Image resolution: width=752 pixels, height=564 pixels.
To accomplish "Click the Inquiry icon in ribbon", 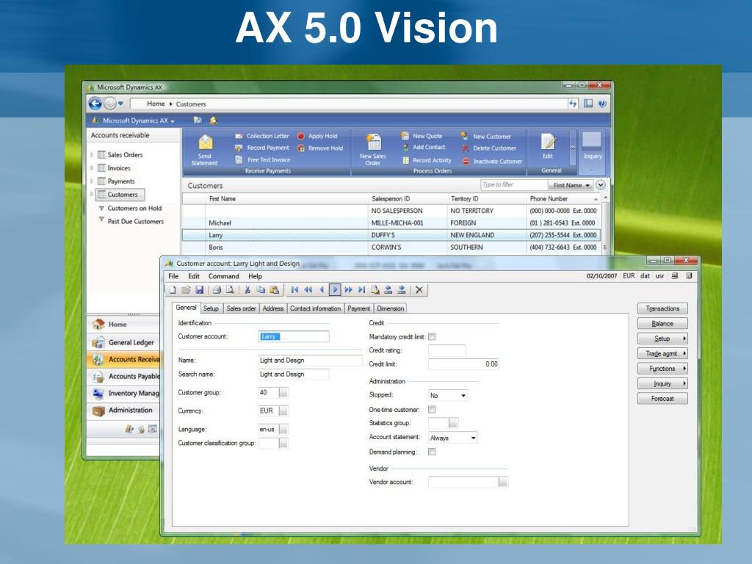I will tap(592, 141).
